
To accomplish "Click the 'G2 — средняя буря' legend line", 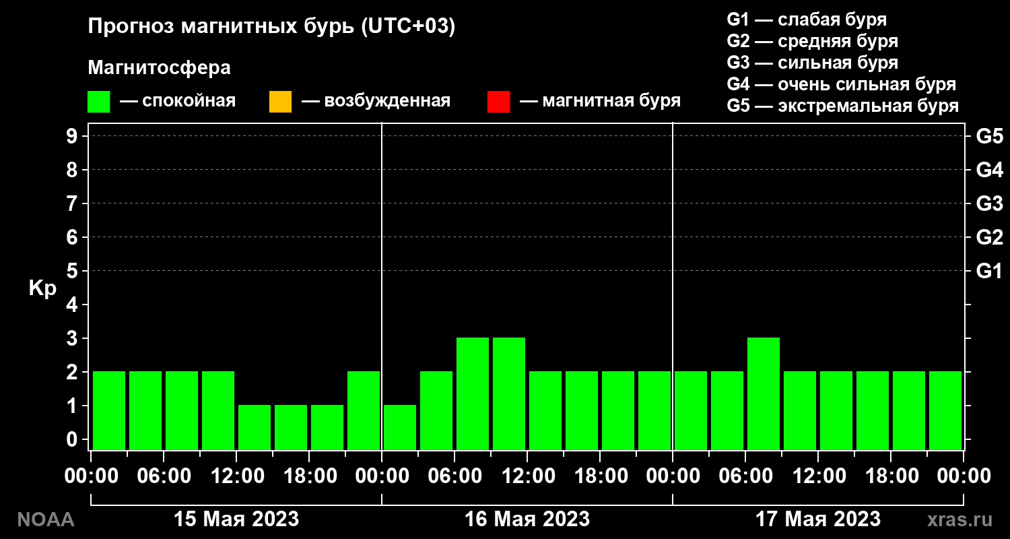I will (813, 41).
